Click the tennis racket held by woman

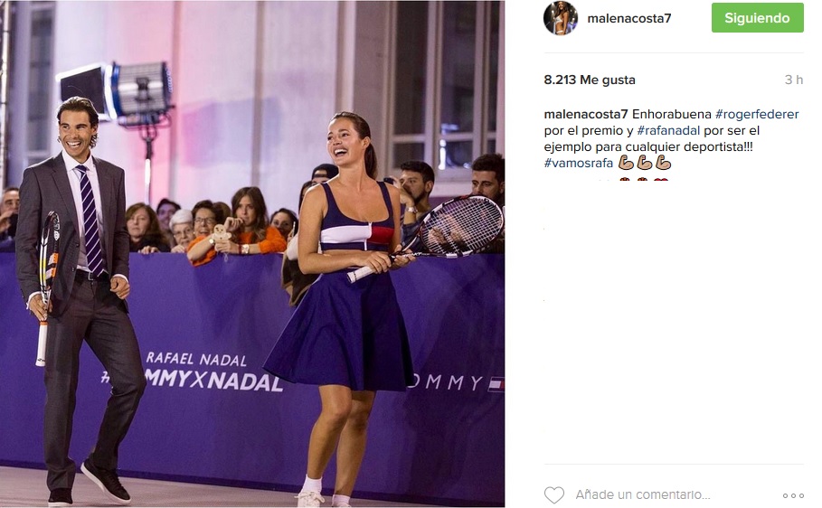pos(427,238)
